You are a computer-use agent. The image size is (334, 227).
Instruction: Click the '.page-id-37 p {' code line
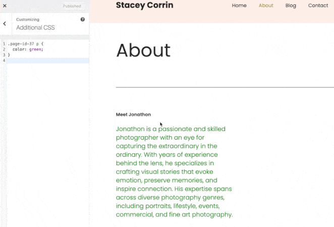click(x=26, y=44)
